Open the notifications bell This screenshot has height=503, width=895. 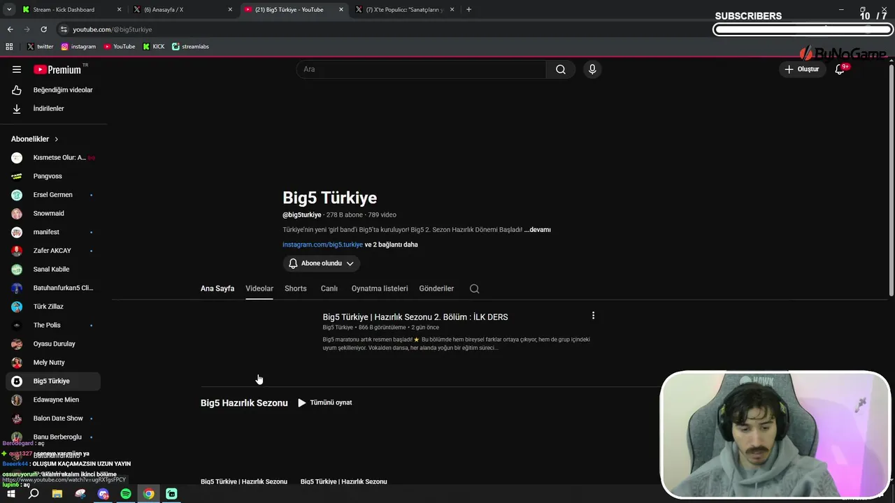point(840,69)
